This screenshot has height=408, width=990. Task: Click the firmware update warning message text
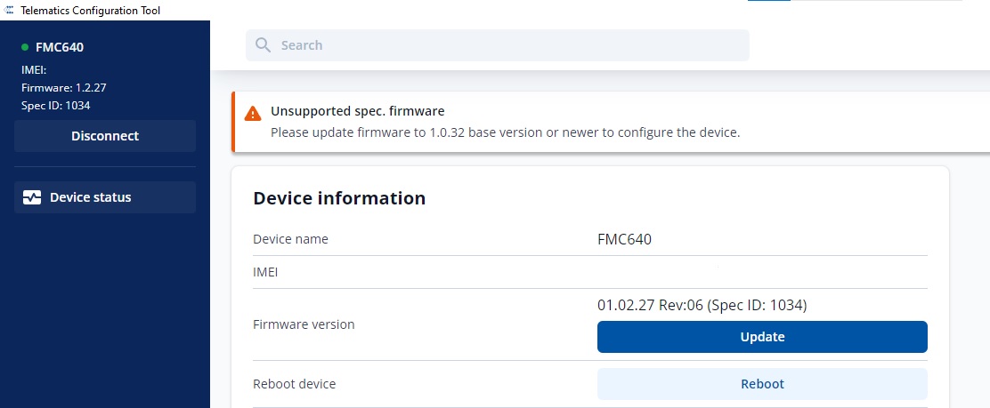(x=505, y=132)
